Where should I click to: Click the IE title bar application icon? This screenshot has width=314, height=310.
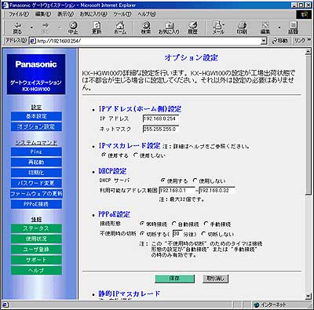tap(5, 5)
